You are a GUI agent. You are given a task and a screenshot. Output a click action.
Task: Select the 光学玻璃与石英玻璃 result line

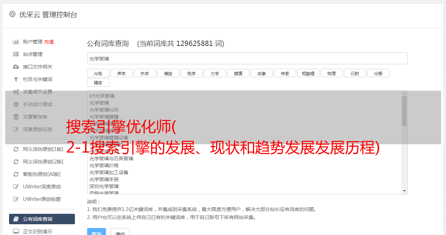pos(111,159)
